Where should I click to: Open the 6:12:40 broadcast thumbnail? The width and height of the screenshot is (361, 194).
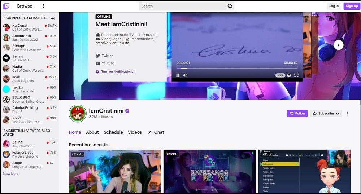tap(115, 172)
